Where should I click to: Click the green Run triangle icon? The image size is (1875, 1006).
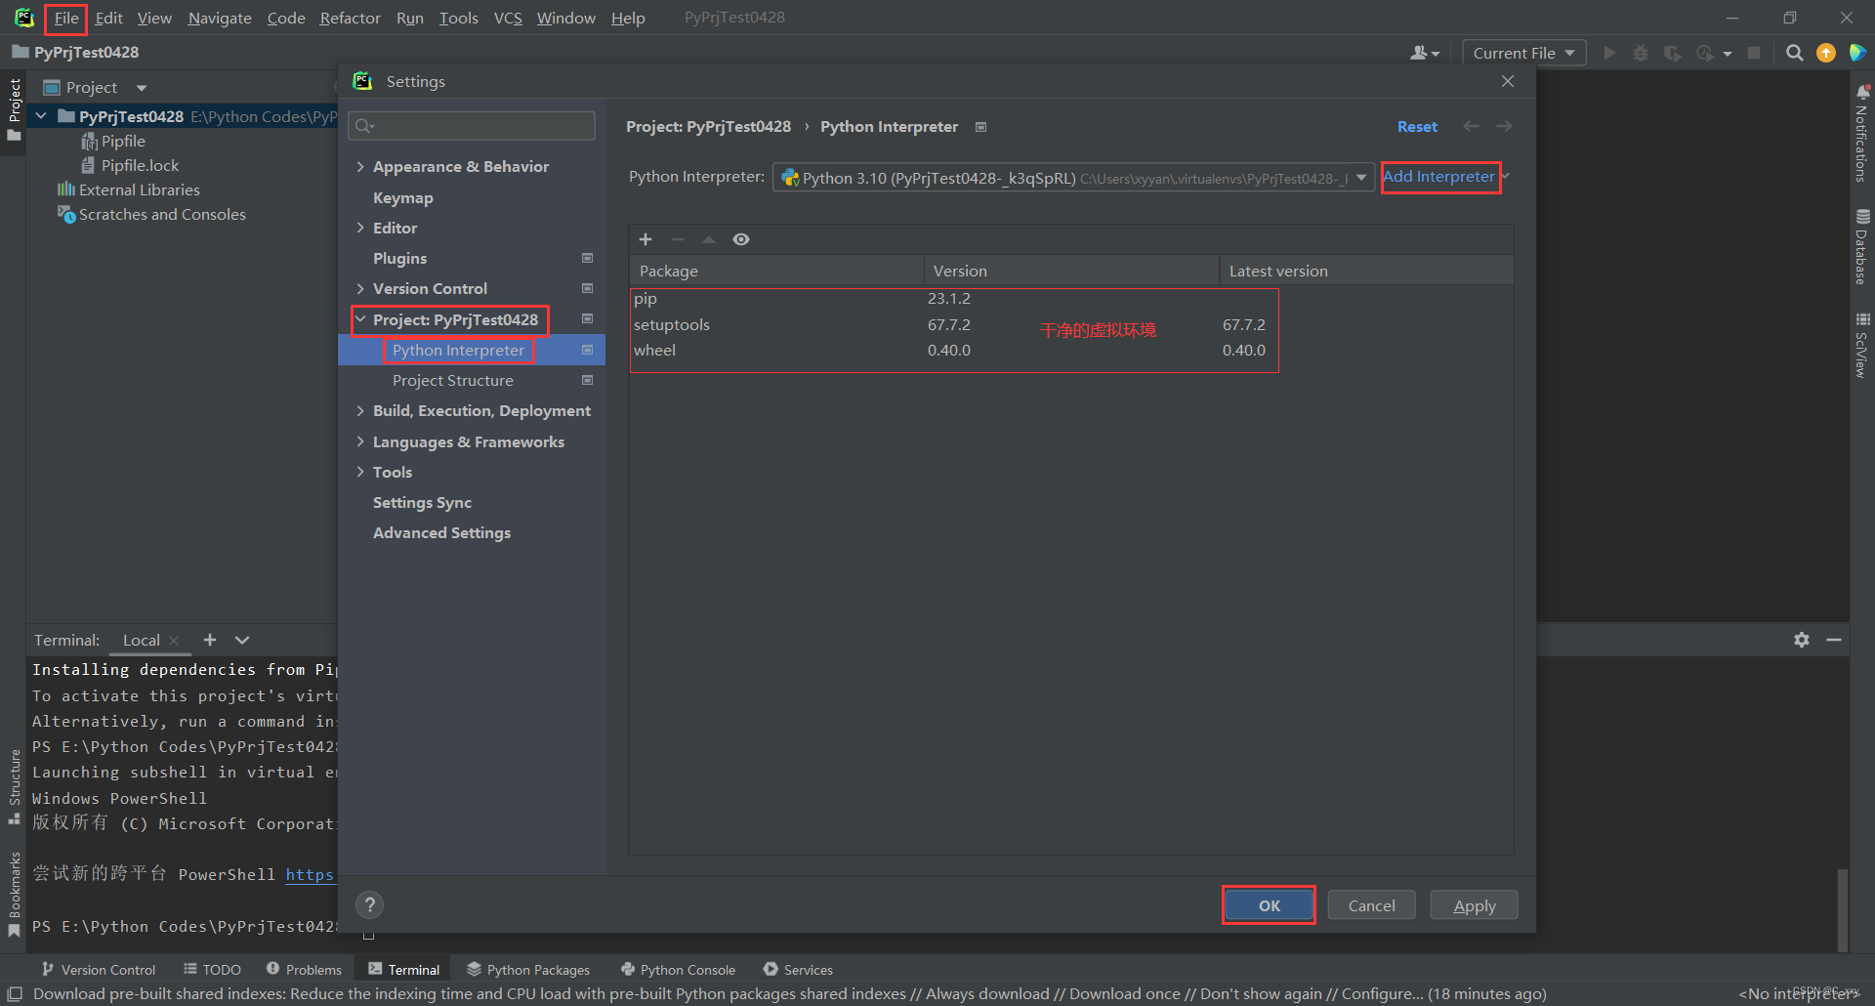point(1609,53)
